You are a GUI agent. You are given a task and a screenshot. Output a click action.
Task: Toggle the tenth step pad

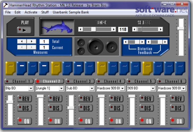coord(113,68)
